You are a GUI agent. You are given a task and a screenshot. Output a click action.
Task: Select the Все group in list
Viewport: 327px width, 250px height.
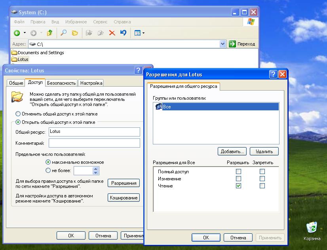217,106
